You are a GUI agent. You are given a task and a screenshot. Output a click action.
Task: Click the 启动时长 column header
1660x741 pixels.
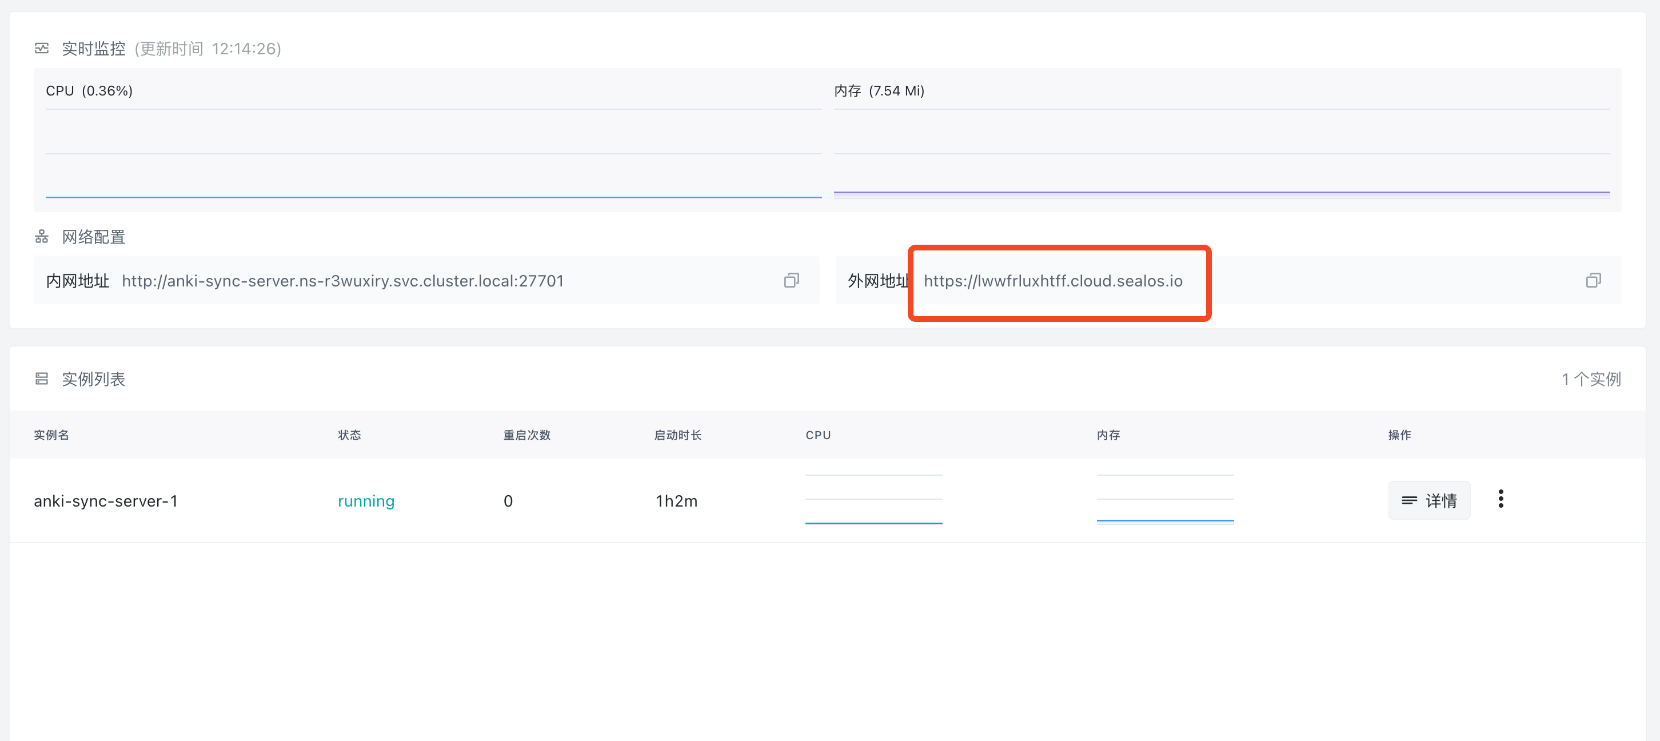677,435
